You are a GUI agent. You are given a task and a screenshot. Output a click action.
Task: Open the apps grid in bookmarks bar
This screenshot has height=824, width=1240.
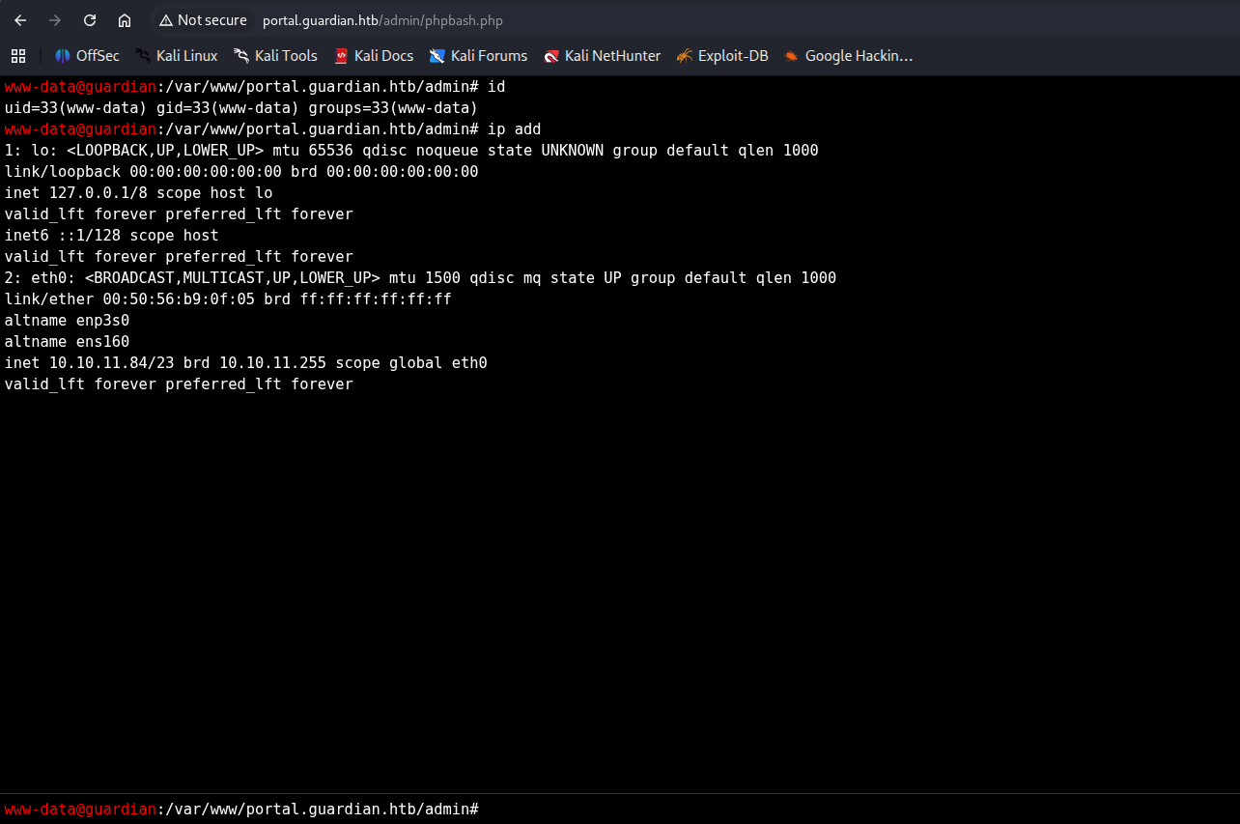point(18,56)
